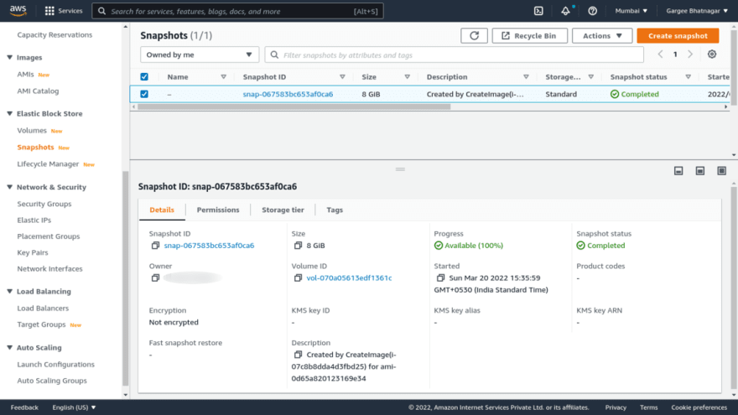Image resolution: width=738 pixels, height=415 pixels.
Task: Copy the Started timestamp
Action: [x=440, y=278]
